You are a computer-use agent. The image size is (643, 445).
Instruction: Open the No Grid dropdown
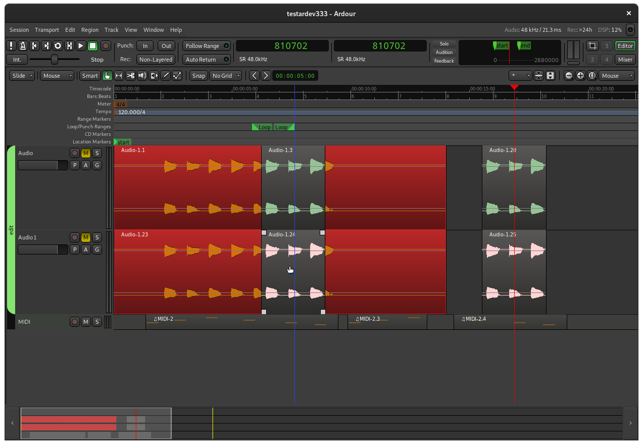pyautogui.click(x=226, y=76)
